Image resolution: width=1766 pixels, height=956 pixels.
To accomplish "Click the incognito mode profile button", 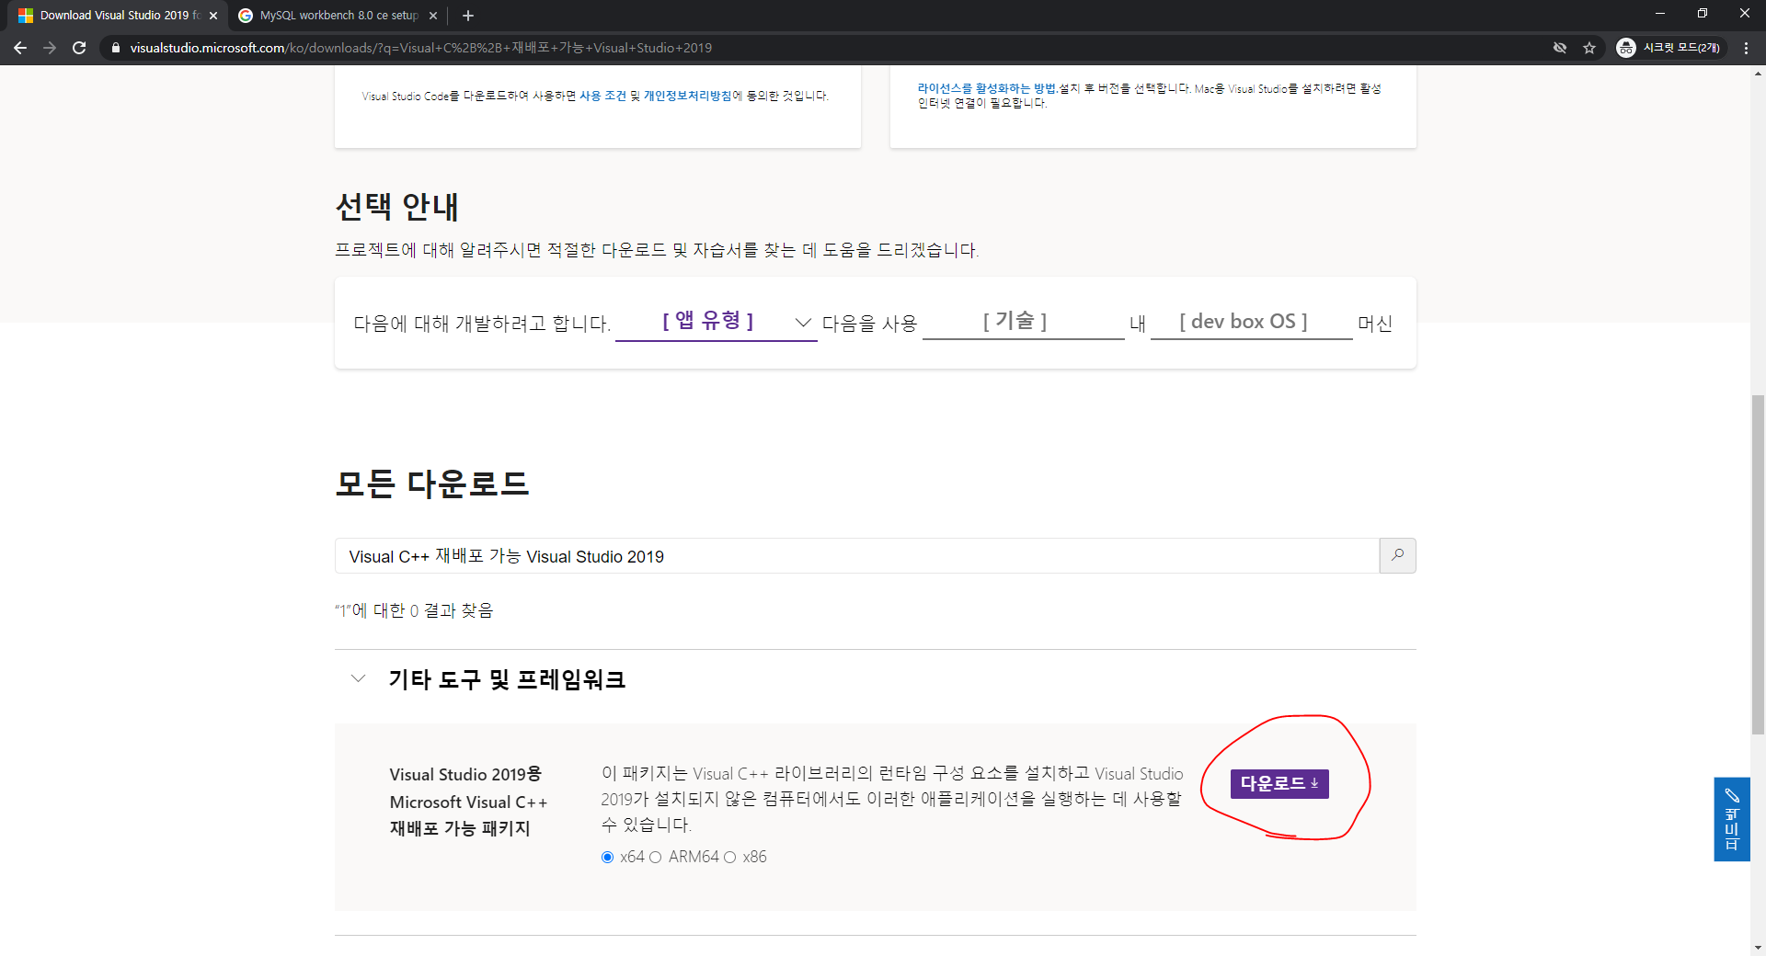I will point(1669,48).
